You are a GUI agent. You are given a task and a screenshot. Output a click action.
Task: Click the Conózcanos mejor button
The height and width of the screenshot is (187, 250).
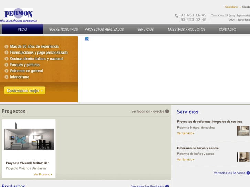25,90
